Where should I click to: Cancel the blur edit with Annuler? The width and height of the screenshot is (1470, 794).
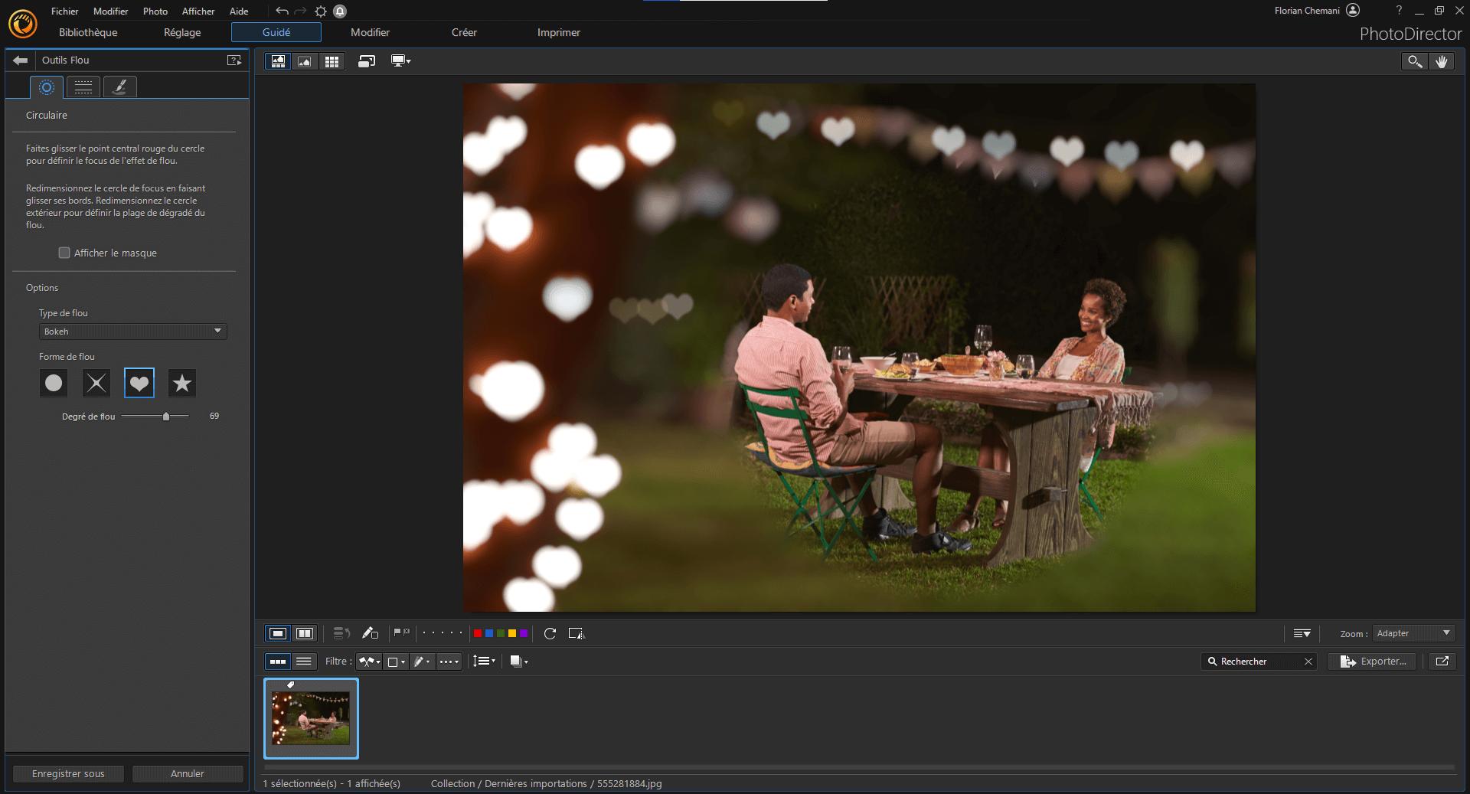click(188, 774)
